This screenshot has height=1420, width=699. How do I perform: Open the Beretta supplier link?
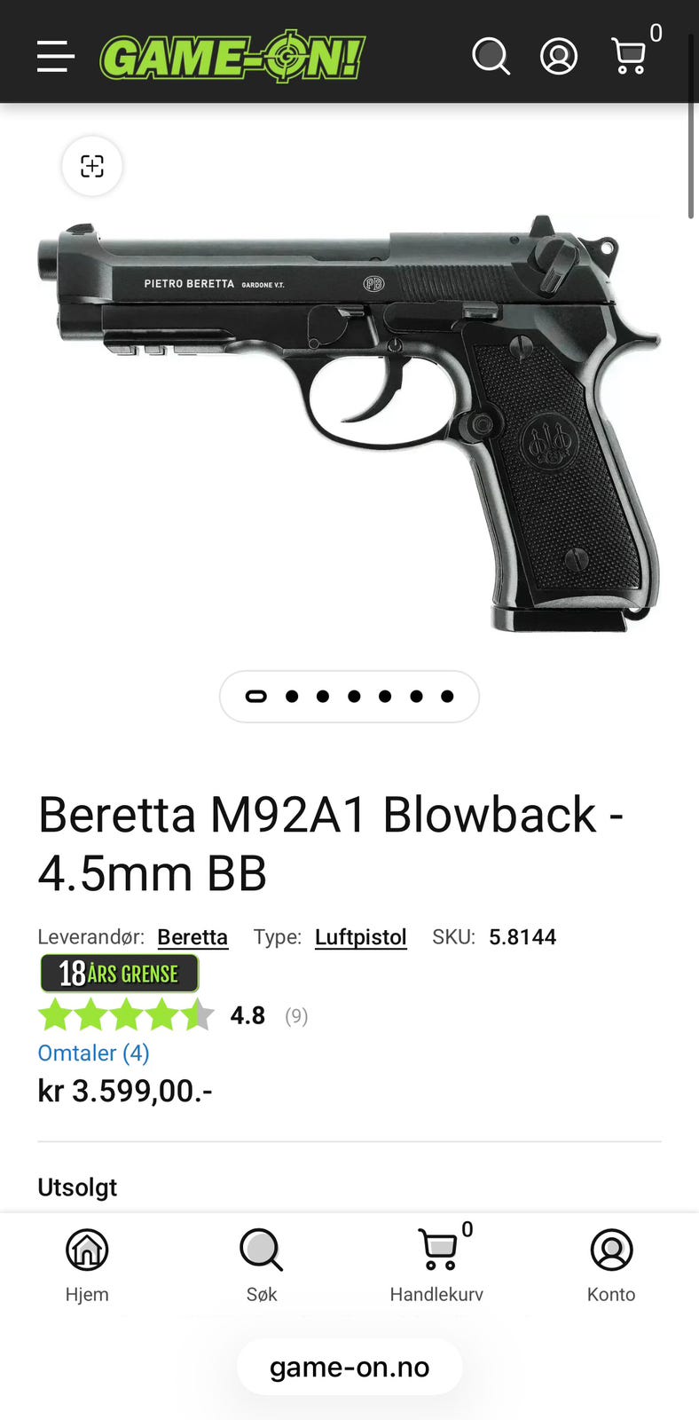click(192, 937)
